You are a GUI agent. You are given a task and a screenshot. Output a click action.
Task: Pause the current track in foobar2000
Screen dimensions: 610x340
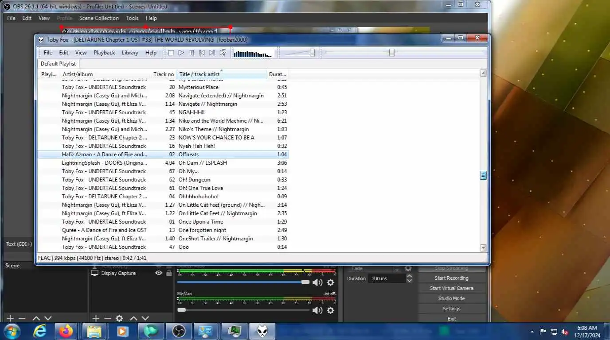[192, 53]
